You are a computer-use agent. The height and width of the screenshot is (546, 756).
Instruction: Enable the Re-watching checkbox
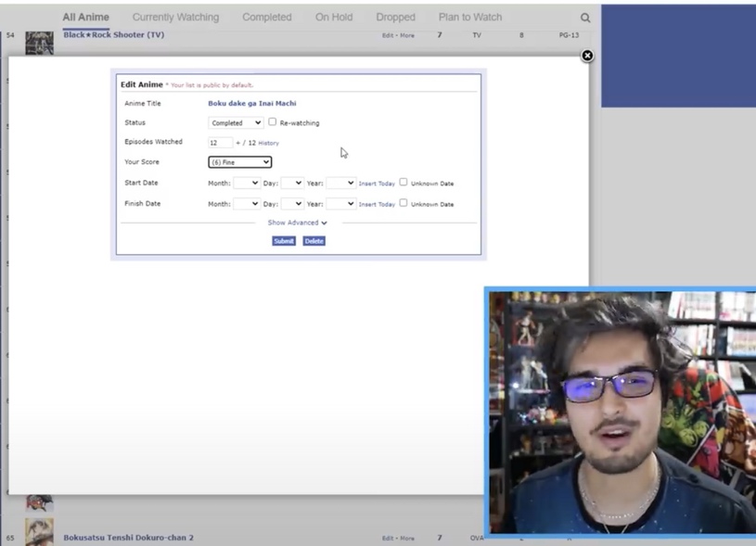pyautogui.click(x=272, y=122)
